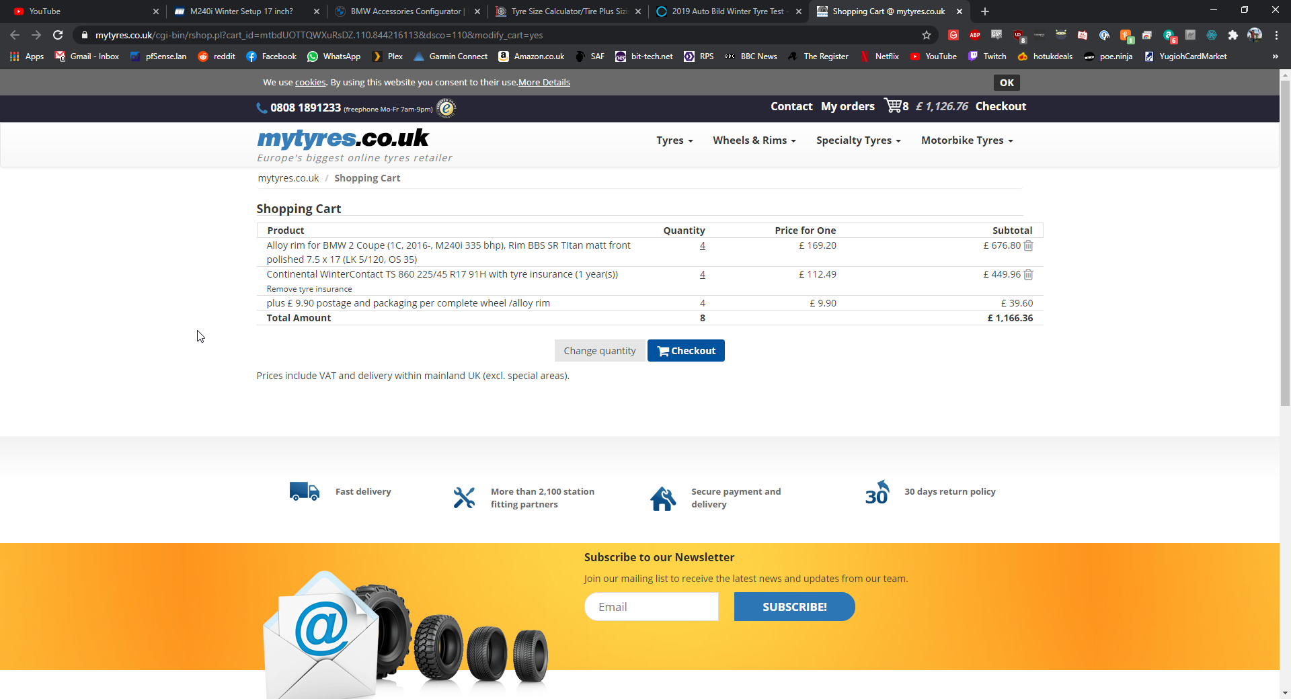Viewport: 1291px width, 699px height.
Task: Dismiss cookie notice with OK button
Action: tap(1007, 83)
